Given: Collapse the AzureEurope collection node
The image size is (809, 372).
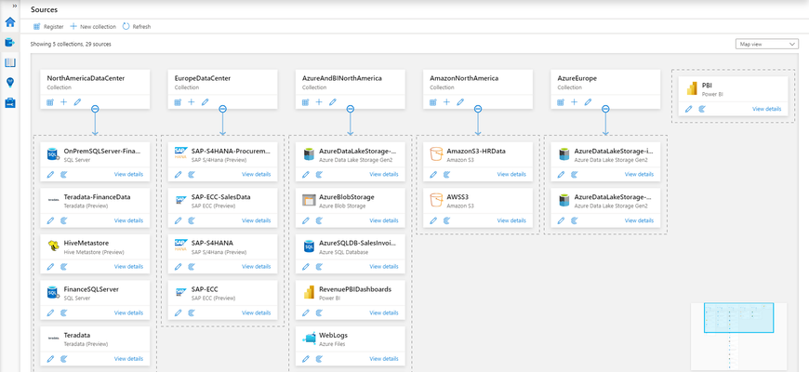Looking at the screenshot, I should [605, 109].
